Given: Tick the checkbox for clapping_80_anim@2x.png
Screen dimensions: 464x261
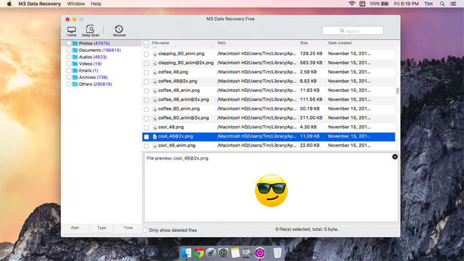Looking at the screenshot, I should point(147,63).
